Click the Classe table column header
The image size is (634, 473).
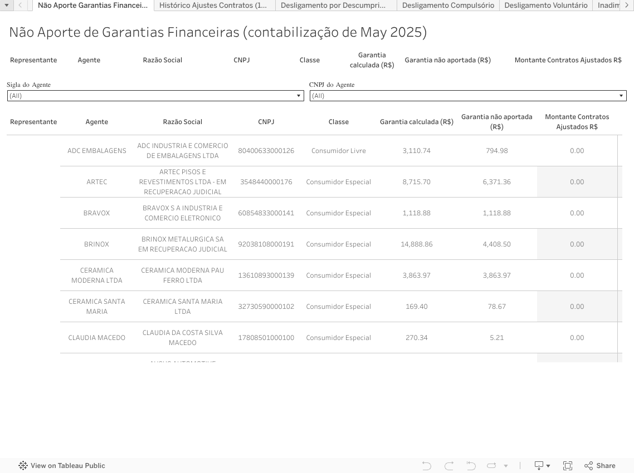338,121
